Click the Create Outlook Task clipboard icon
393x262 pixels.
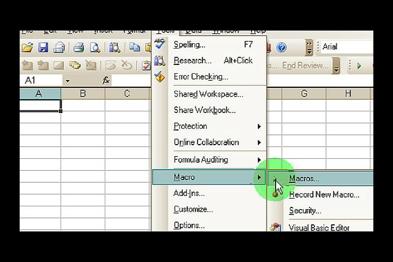click(x=146, y=65)
